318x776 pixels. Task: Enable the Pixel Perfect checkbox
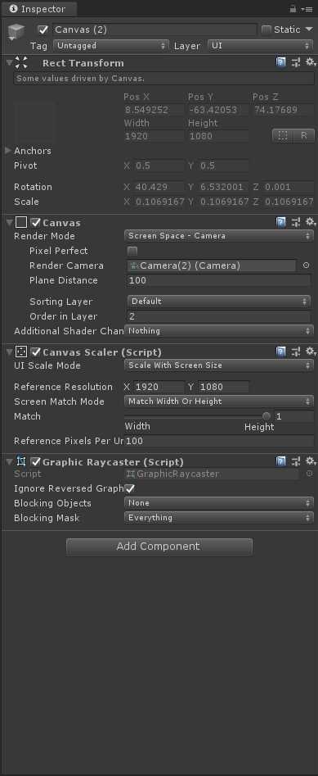point(132,251)
